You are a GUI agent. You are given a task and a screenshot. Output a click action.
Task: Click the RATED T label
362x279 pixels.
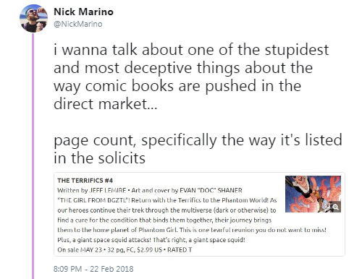click(180, 250)
